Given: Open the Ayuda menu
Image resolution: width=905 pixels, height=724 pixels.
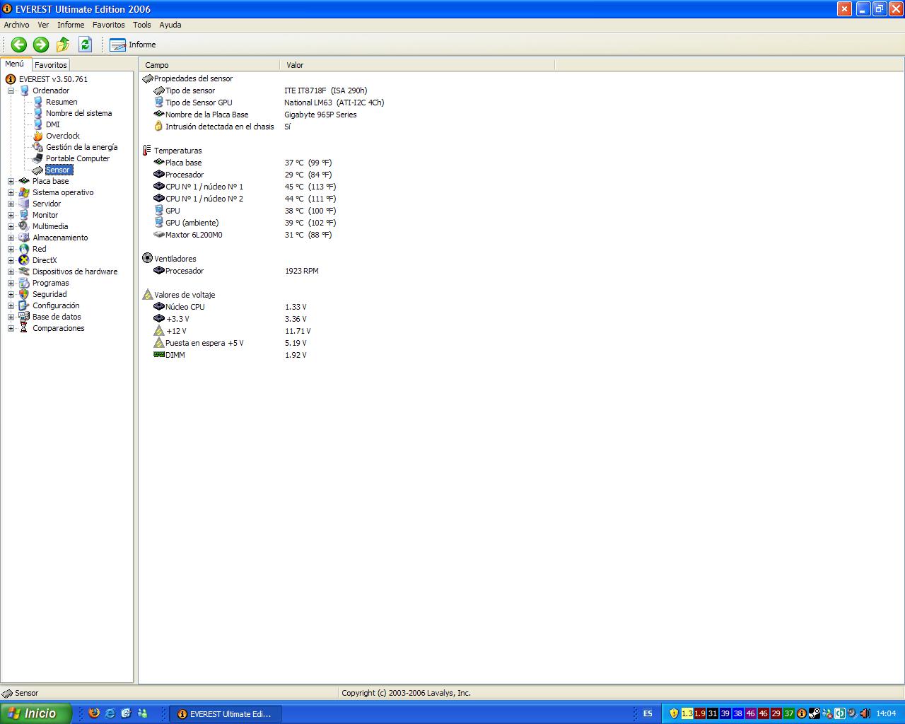Looking at the screenshot, I should pyautogui.click(x=170, y=25).
